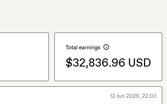Click the USD currency text
This screenshot has height=104, width=167.
139,63
